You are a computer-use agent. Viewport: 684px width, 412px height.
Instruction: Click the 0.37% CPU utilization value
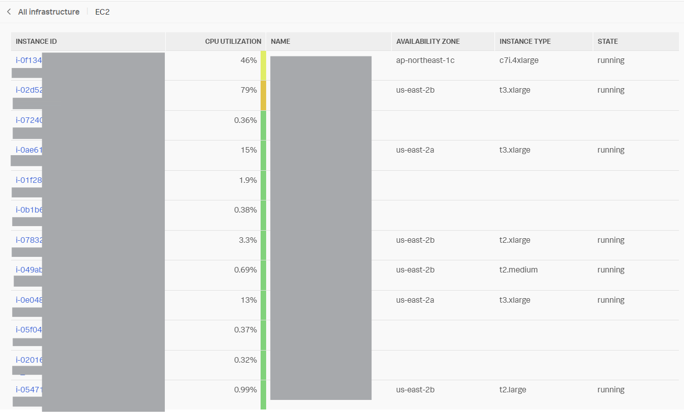pyautogui.click(x=245, y=330)
